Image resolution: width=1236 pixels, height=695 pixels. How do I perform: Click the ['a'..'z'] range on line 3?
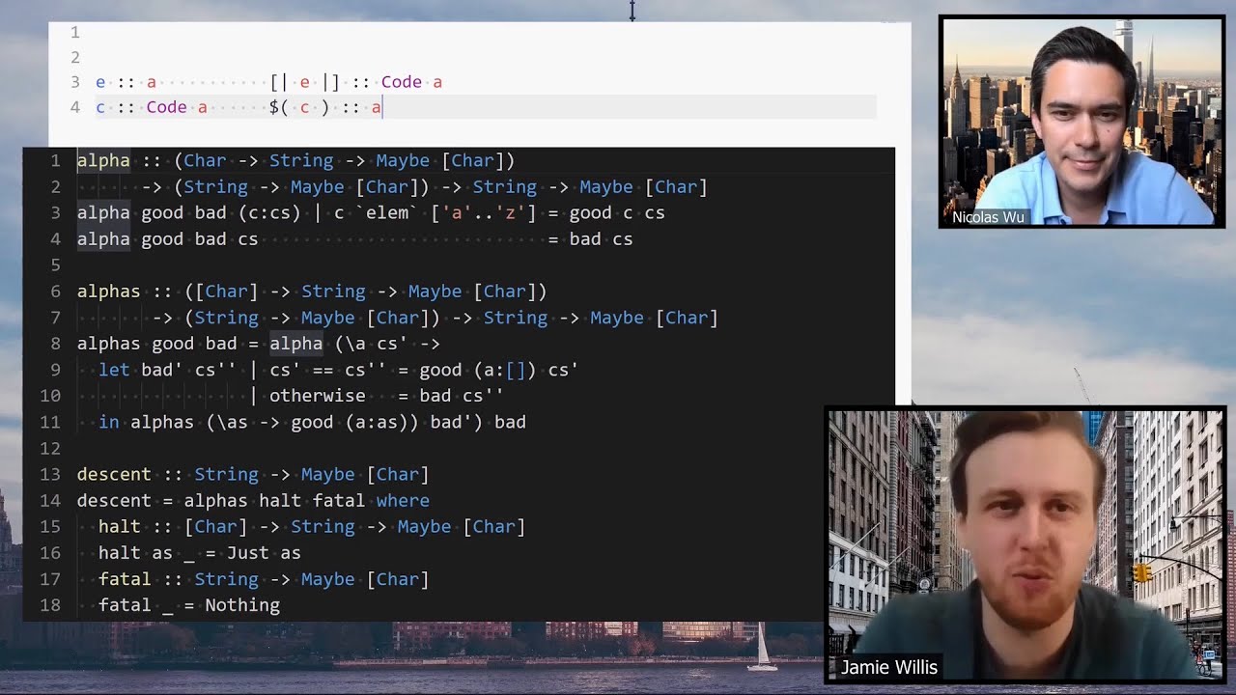click(483, 212)
